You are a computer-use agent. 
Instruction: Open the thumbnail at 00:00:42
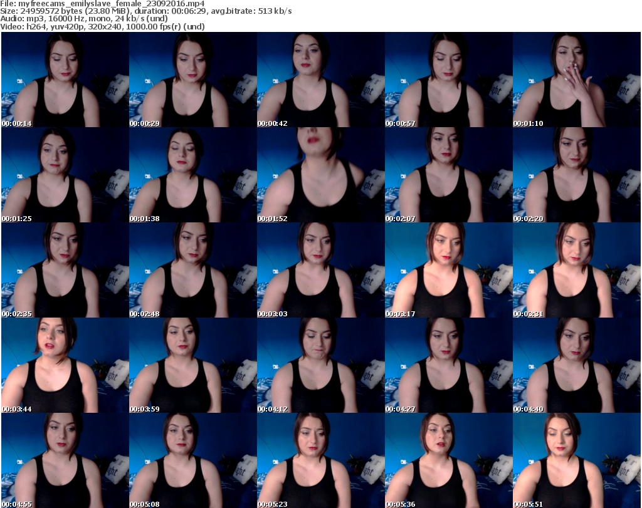pos(320,80)
